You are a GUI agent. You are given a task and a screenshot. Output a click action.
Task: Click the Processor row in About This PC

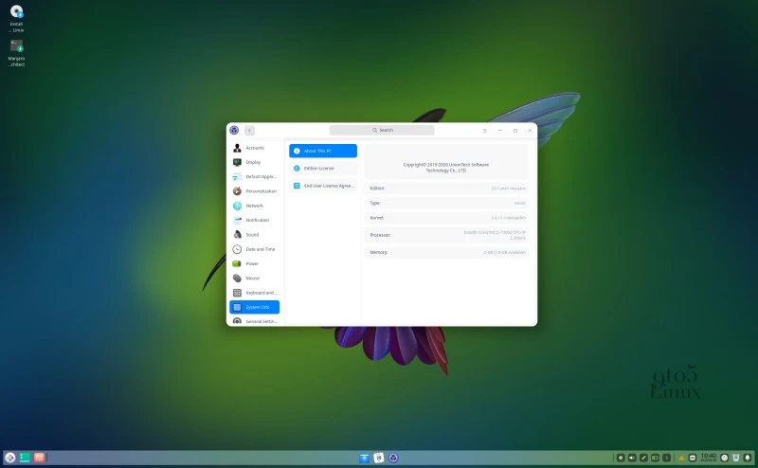(x=446, y=235)
